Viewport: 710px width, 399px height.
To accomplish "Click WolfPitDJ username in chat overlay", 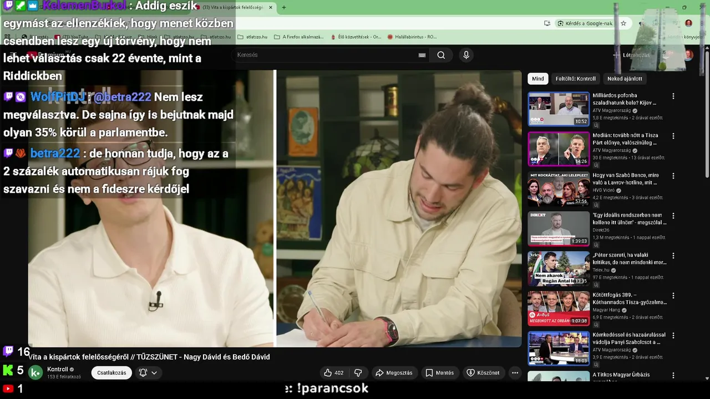I will click(x=58, y=97).
